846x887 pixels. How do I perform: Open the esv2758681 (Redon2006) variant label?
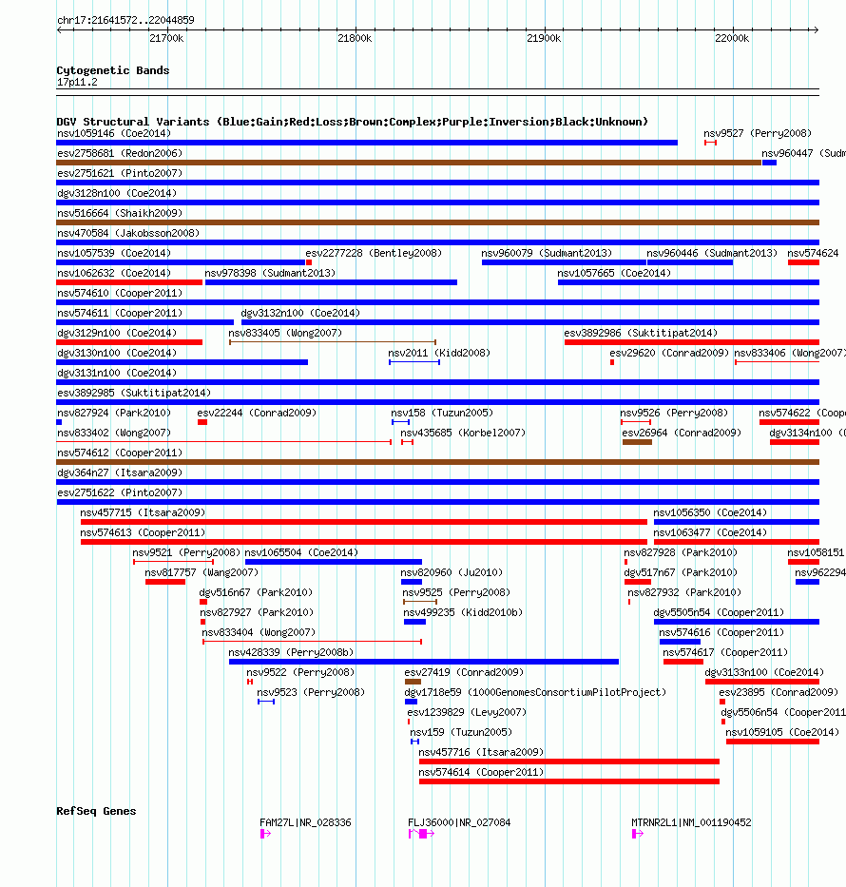point(120,153)
